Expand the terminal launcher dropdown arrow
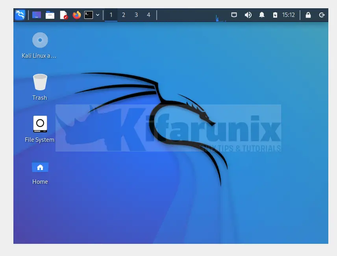The width and height of the screenshot is (337, 256). pos(98,15)
